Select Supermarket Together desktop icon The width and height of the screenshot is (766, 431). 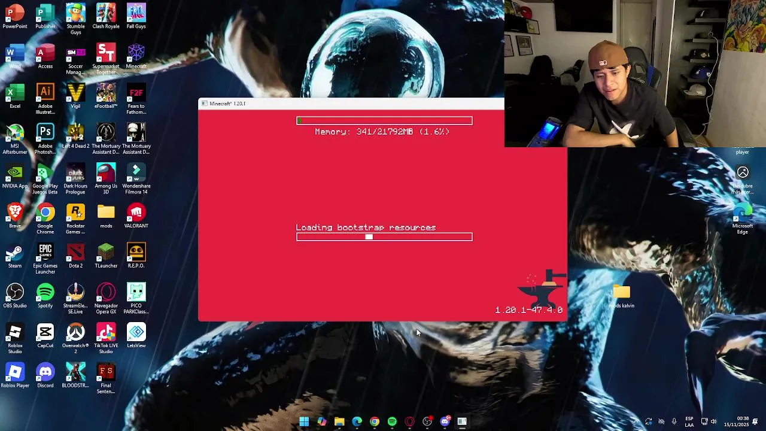tap(106, 59)
